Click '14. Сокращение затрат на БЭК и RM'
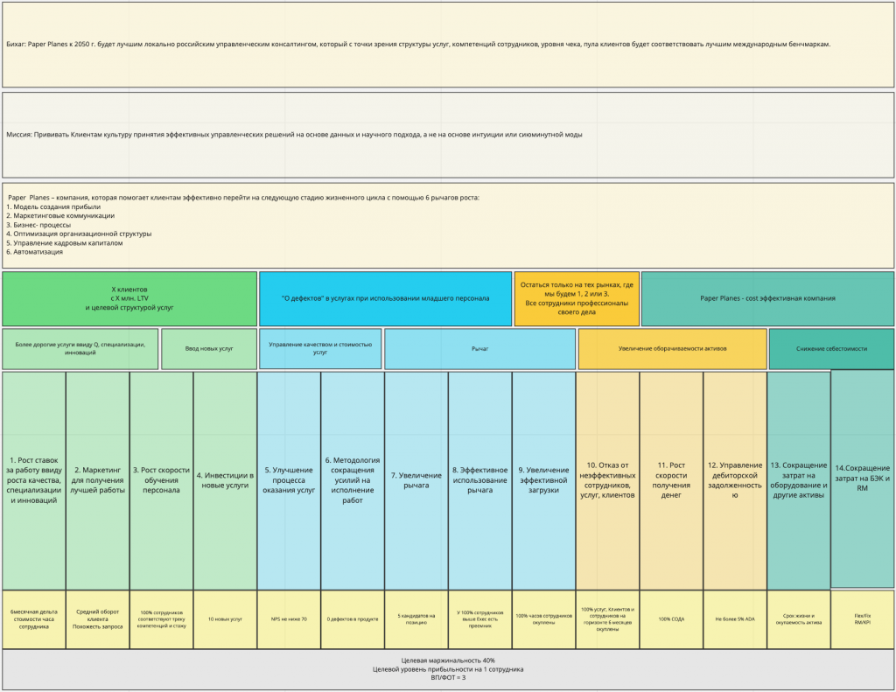Image resolution: width=896 pixels, height=692 pixels. (862, 479)
